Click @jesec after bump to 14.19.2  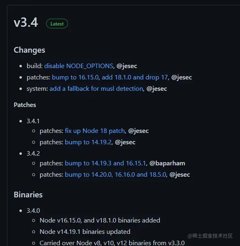[125, 142]
